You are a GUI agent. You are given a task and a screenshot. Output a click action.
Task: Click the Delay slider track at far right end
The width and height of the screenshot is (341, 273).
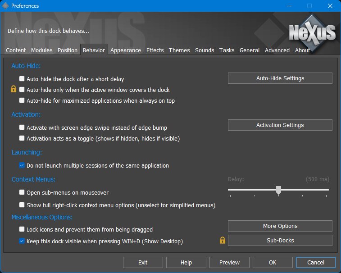tap(327, 190)
